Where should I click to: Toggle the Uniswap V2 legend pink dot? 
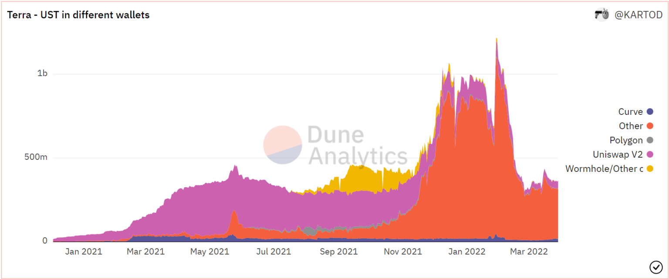coord(650,155)
